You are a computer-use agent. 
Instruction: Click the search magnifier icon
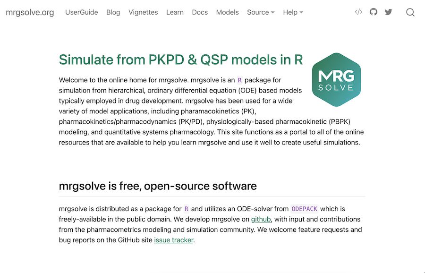(410, 13)
